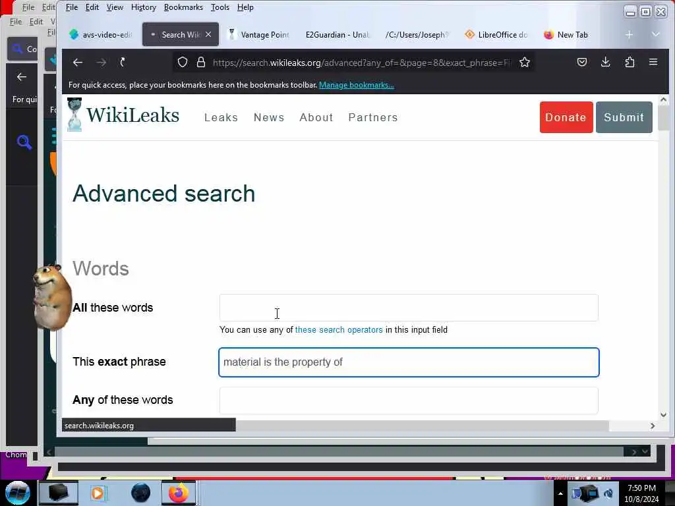Open the About navigation link
This screenshot has height=506, width=675.
(316, 117)
